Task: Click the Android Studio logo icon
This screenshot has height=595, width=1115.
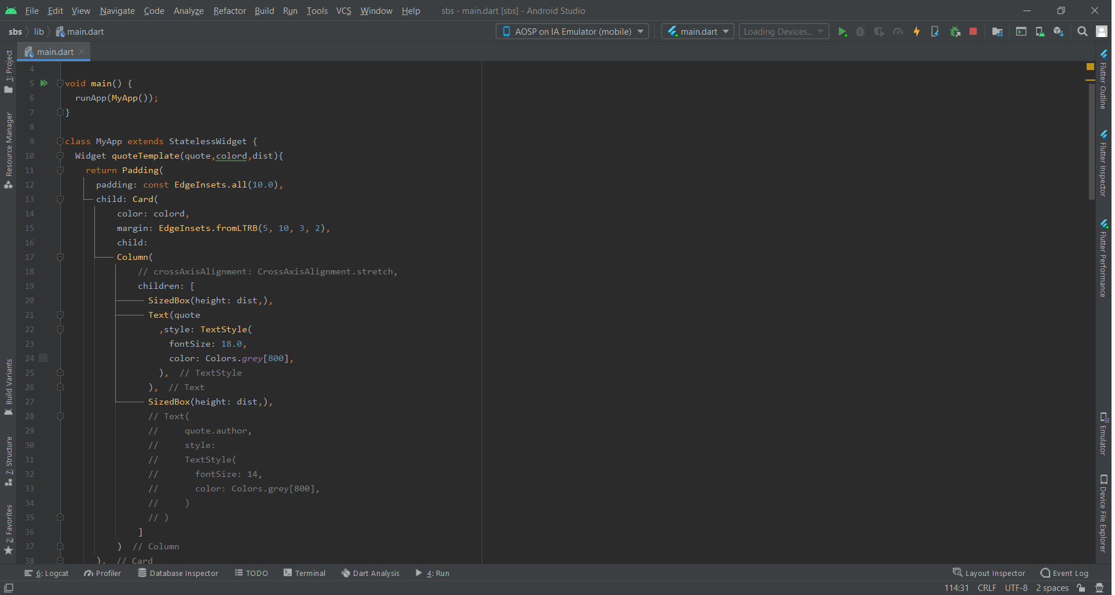Action: click(x=11, y=11)
